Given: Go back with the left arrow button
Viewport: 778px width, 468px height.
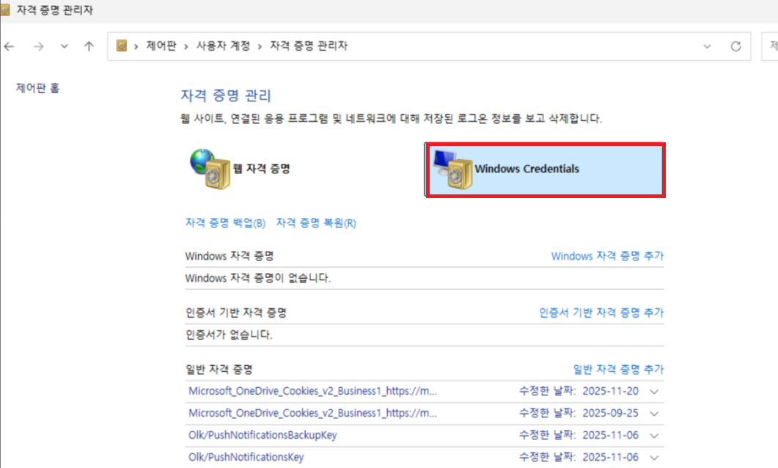Looking at the screenshot, I should pyautogui.click(x=9, y=47).
